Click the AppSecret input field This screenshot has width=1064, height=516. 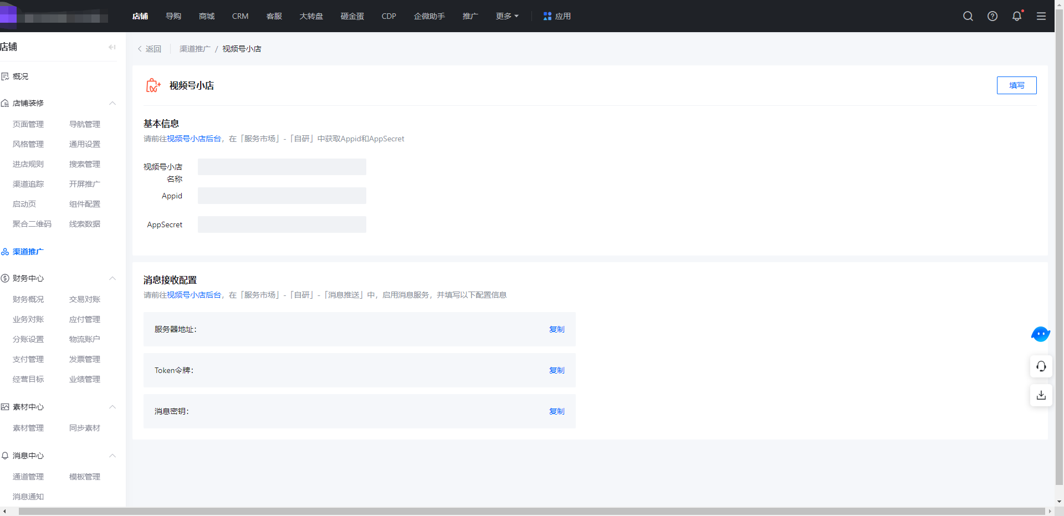pos(282,224)
